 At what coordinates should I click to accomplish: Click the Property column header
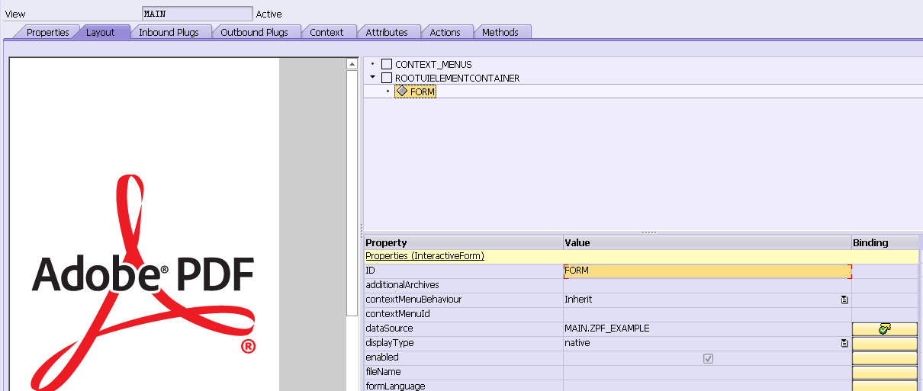pyautogui.click(x=463, y=242)
